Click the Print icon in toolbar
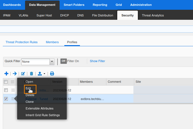Image resolution: width=193 pixels, height=129 pixels. coord(52,74)
